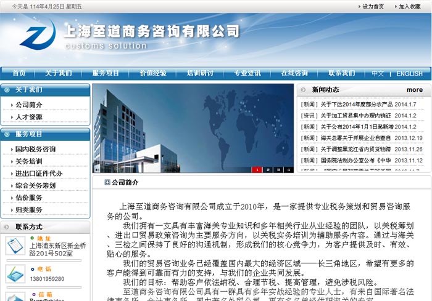
Task: Open 归类服务 service link
Action: 28,210
